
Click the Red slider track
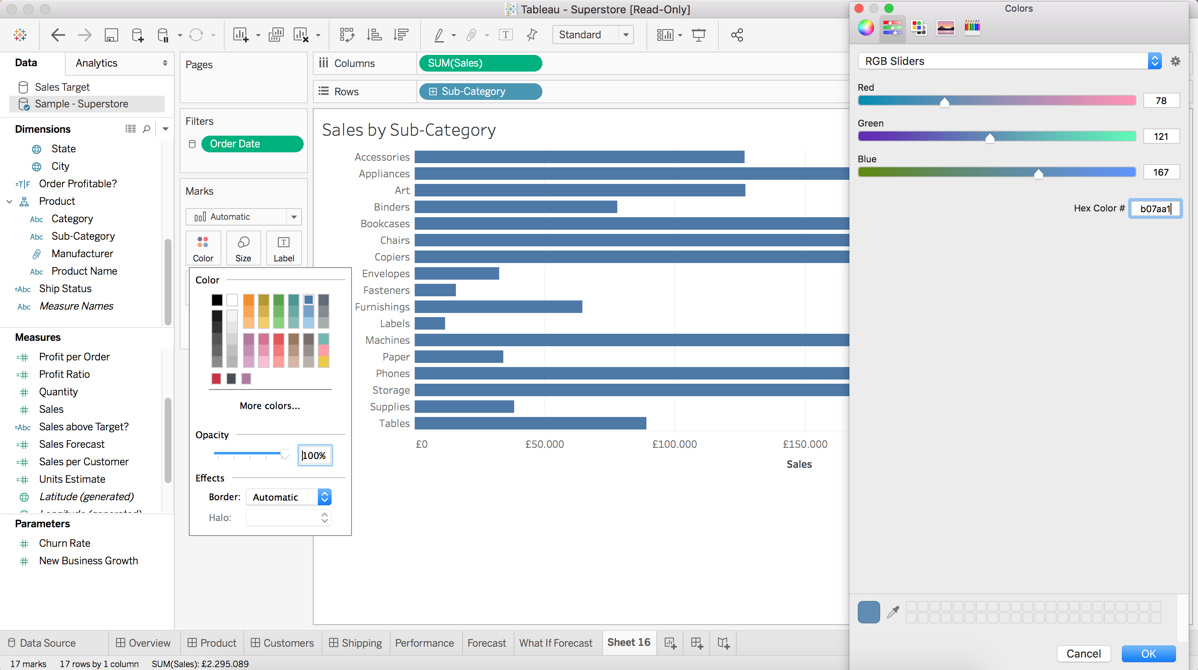pos(997,100)
